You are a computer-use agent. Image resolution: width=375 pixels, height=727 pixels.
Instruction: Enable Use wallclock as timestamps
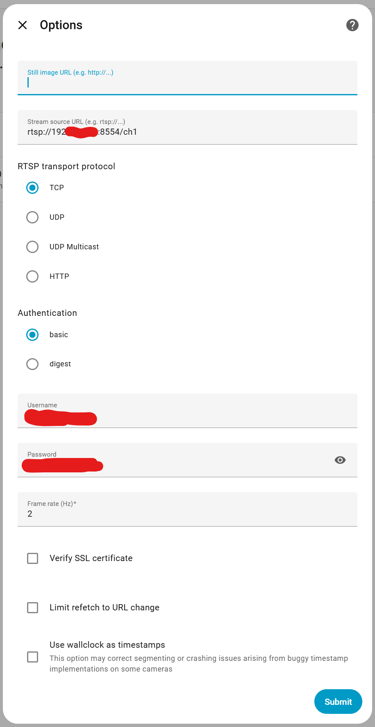(33, 657)
